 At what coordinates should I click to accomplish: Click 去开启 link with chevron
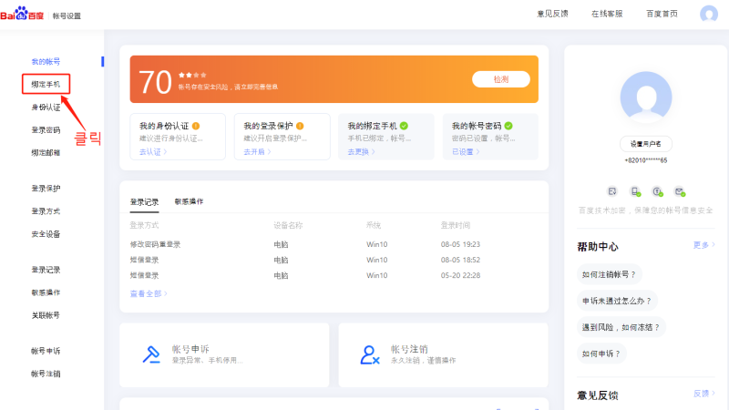coord(257,151)
